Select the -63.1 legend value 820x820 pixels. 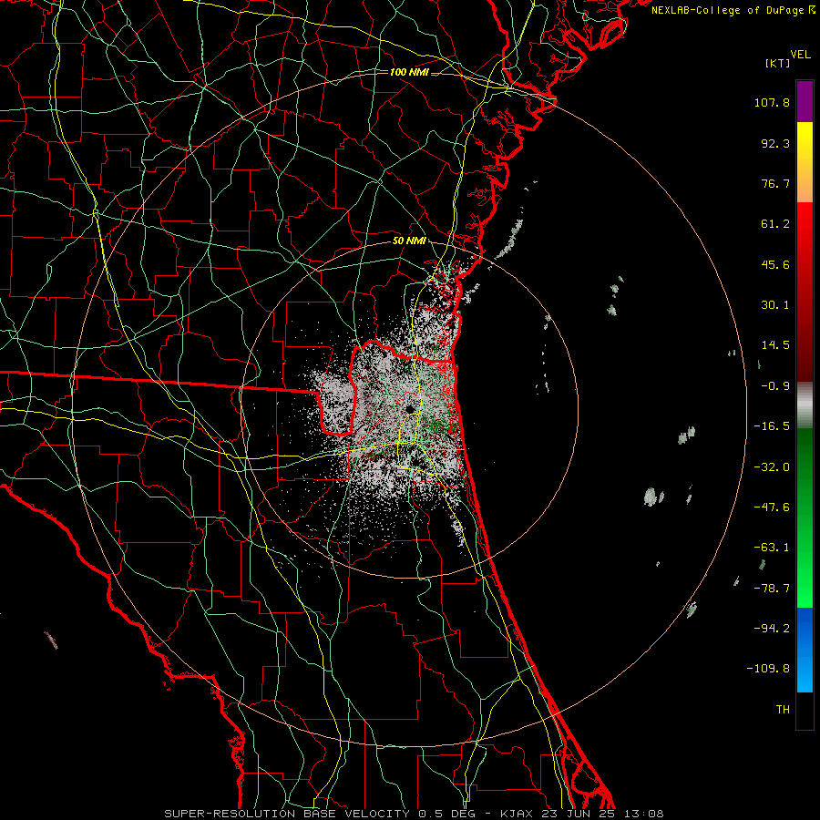tap(772, 548)
